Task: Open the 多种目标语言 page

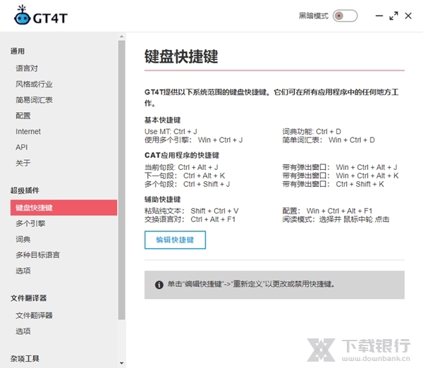Action: coord(37,255)
